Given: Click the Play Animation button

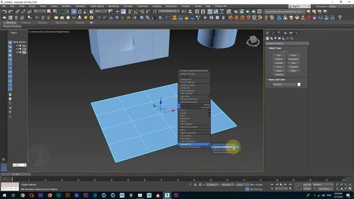Looking at the screenshot, I should [281, 185].
